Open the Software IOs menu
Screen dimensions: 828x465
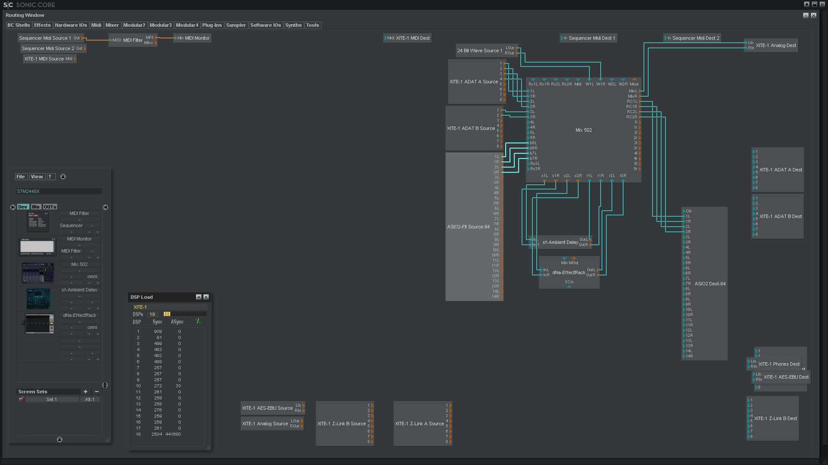click(x=266, y=25)
